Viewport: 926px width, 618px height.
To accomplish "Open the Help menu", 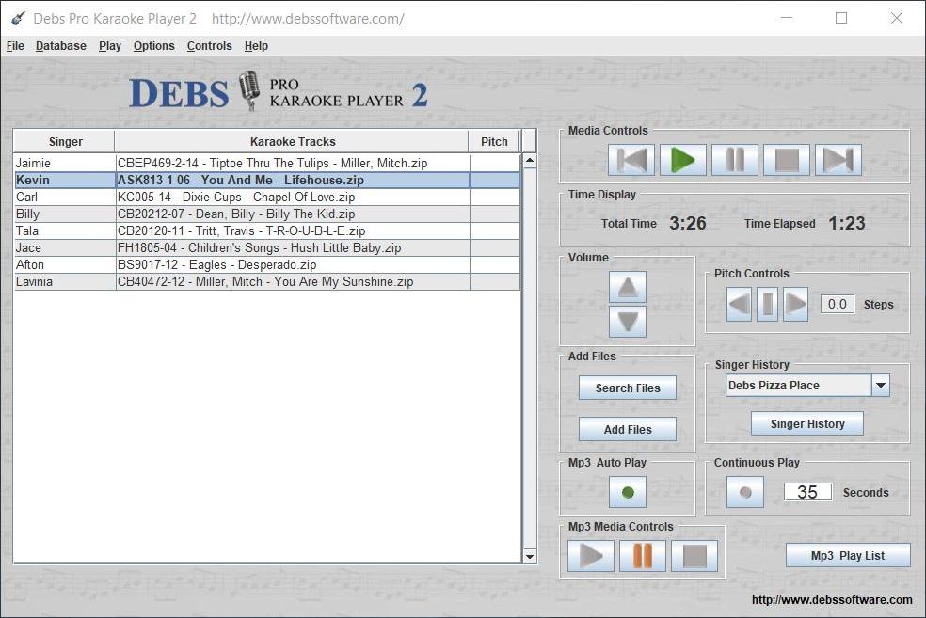I will pyautogui.click(x=256, y=46).
